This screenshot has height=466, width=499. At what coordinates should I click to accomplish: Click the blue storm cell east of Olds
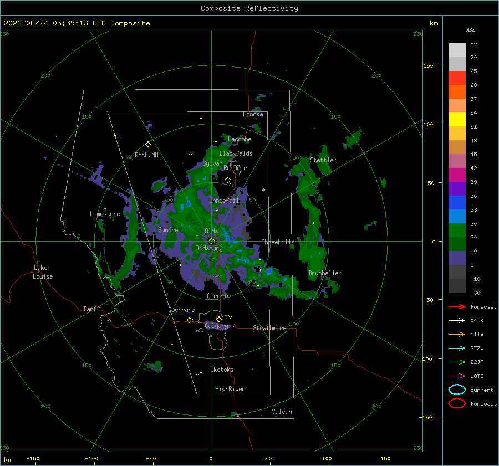click(229, 238)
